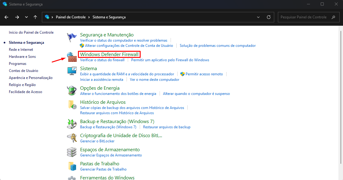Viewport: 343px width, 180px height.
Task: Open the Windows Defender Firewall brick wall icon
Action: coord(72,57)
